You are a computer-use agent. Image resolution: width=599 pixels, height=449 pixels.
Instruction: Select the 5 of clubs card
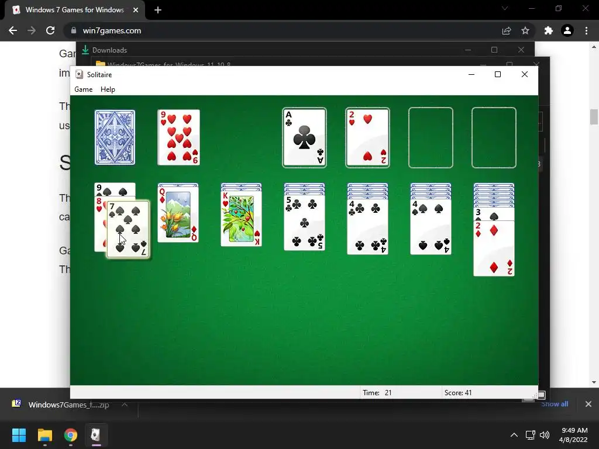click(304, 223)
